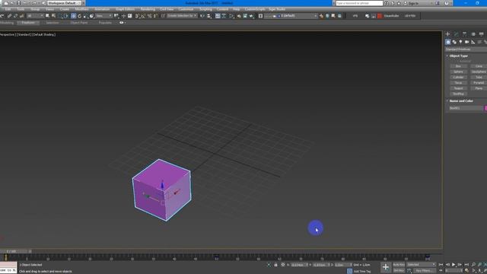
Task: Open the Standard Primitives dropdown
Action: (466, 49)
